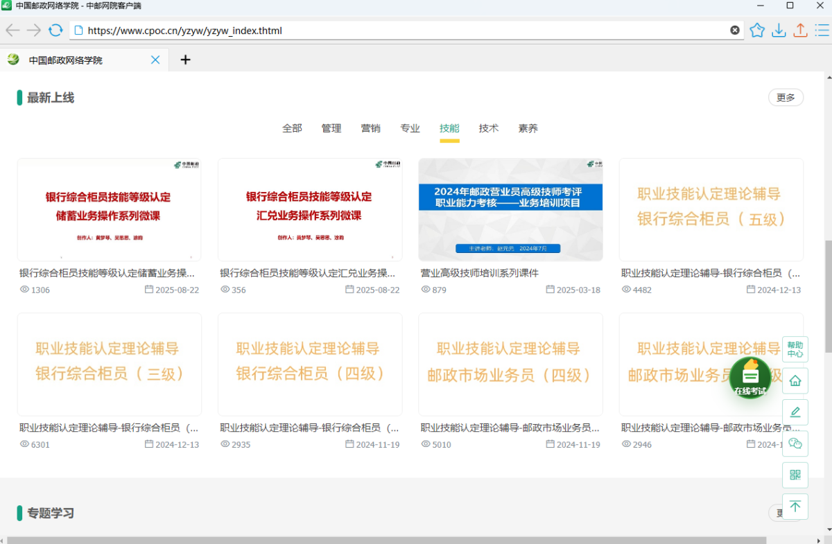Clear the address bar with the x icon

point(734,30)
